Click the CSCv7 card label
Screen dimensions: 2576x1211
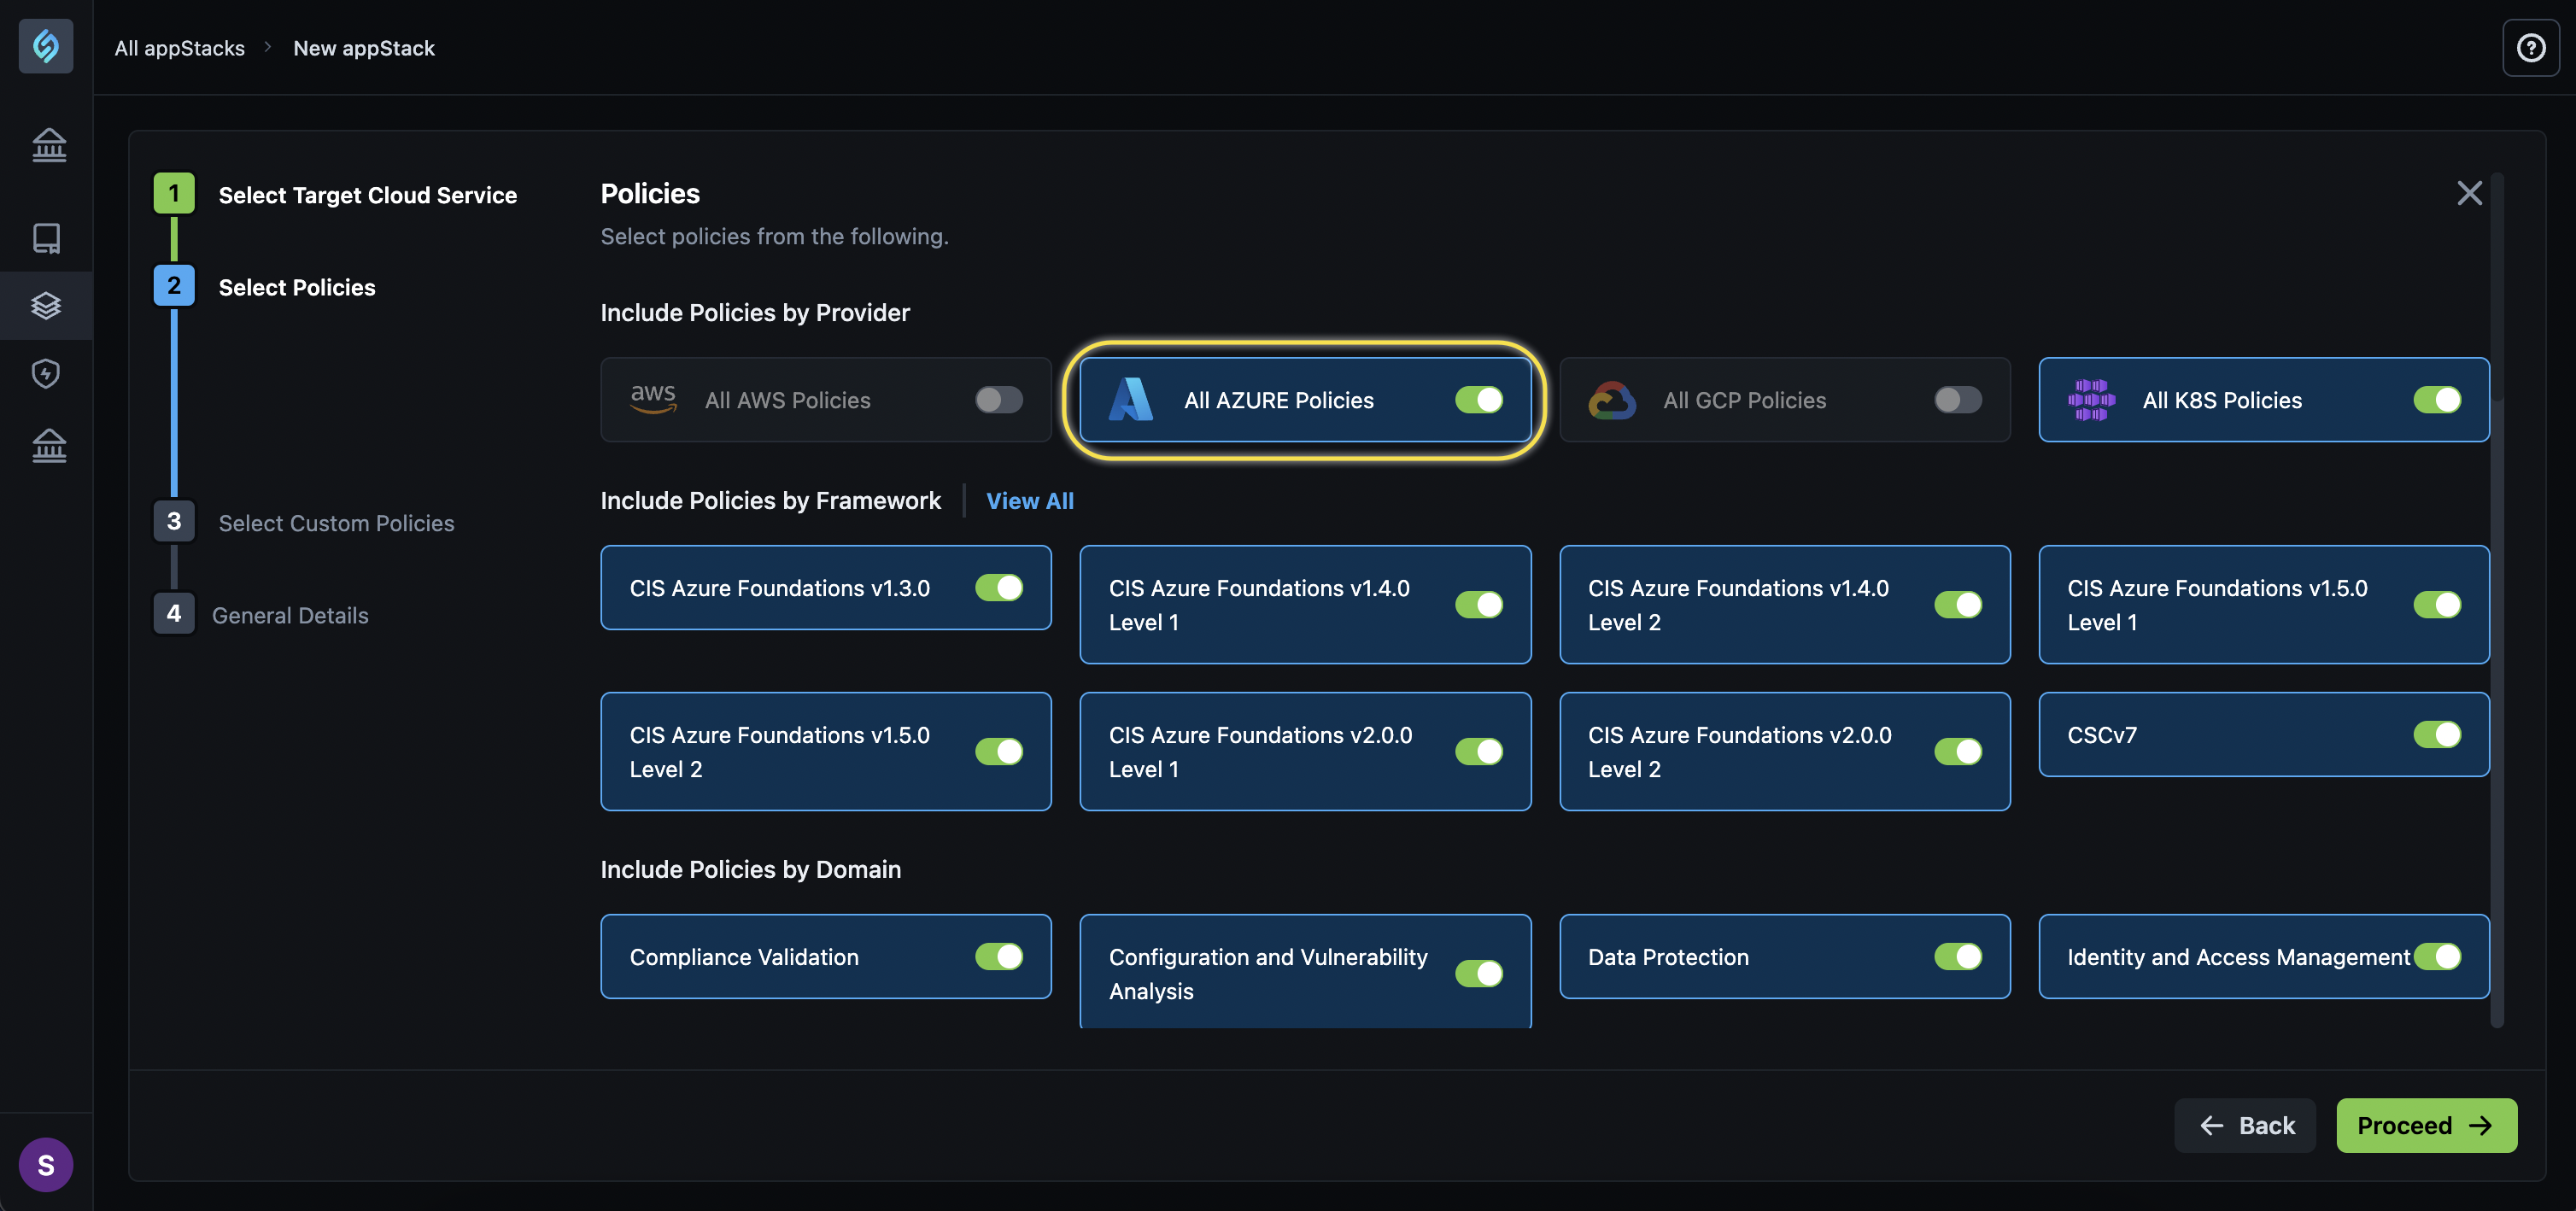2101,735
